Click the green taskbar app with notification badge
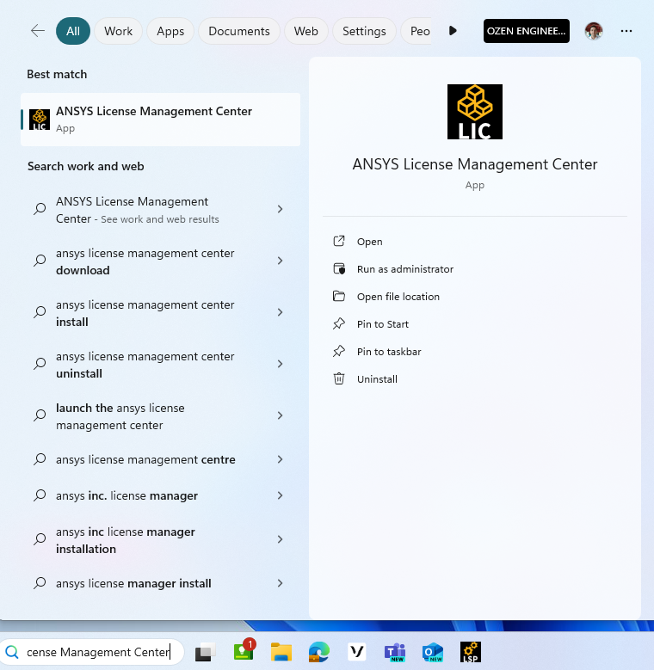Screen dimensions: 654x670 point(244,652)
